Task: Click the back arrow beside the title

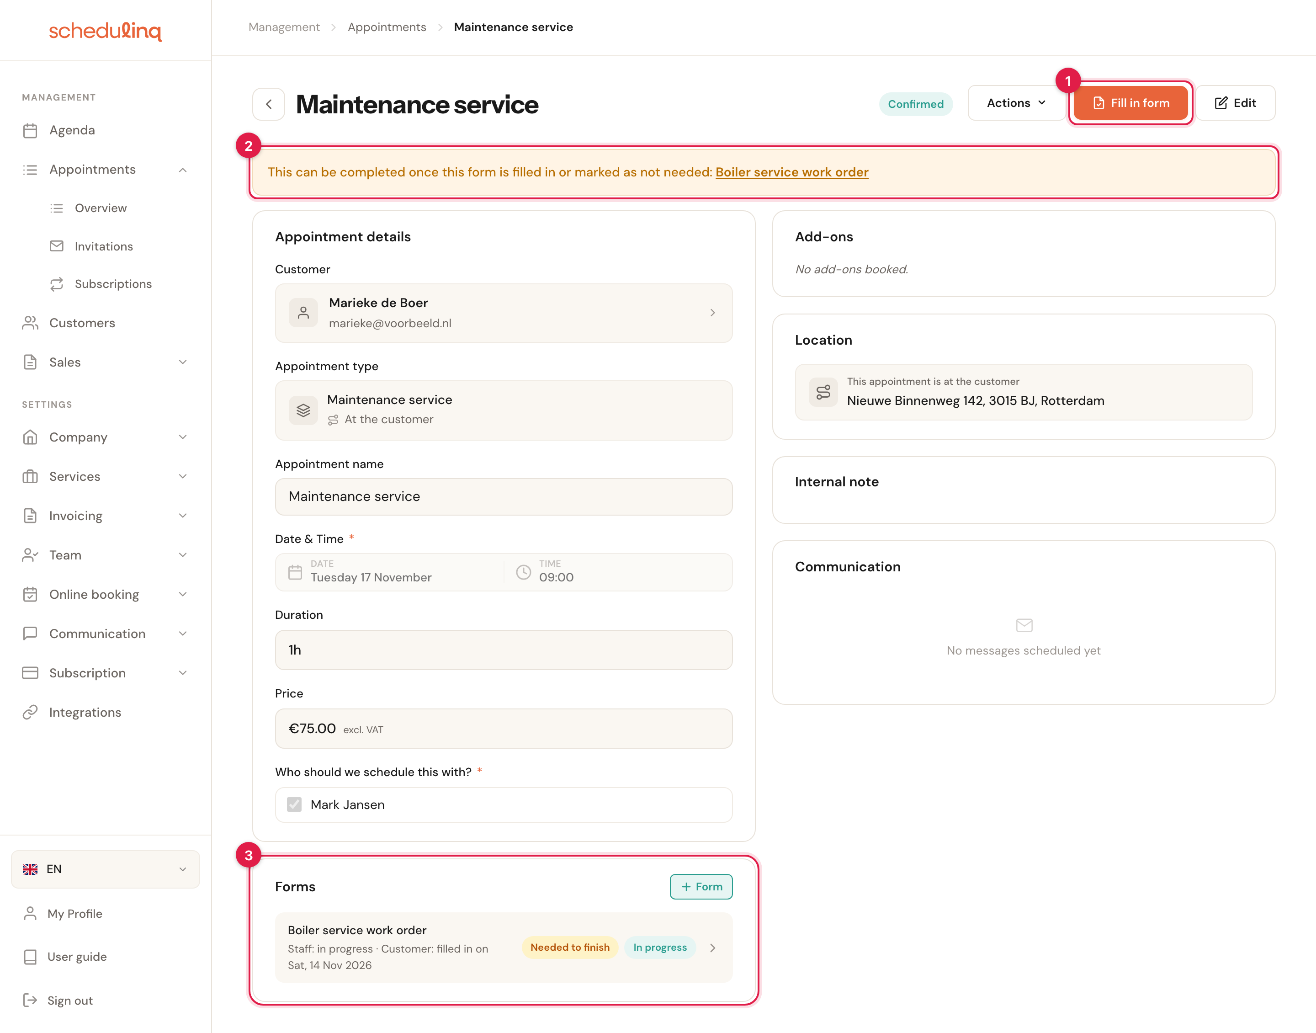Action: coord(269,104)
